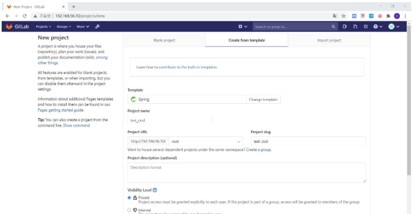The width and height of the screenshot is (414, 214).
Task: Click the Create a group link
Action: [x=258, y=150]
